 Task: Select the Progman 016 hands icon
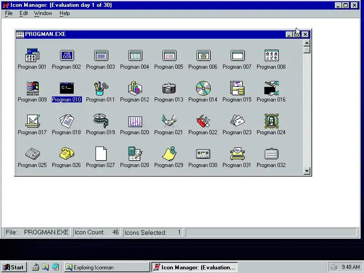[x=272, y=88]
